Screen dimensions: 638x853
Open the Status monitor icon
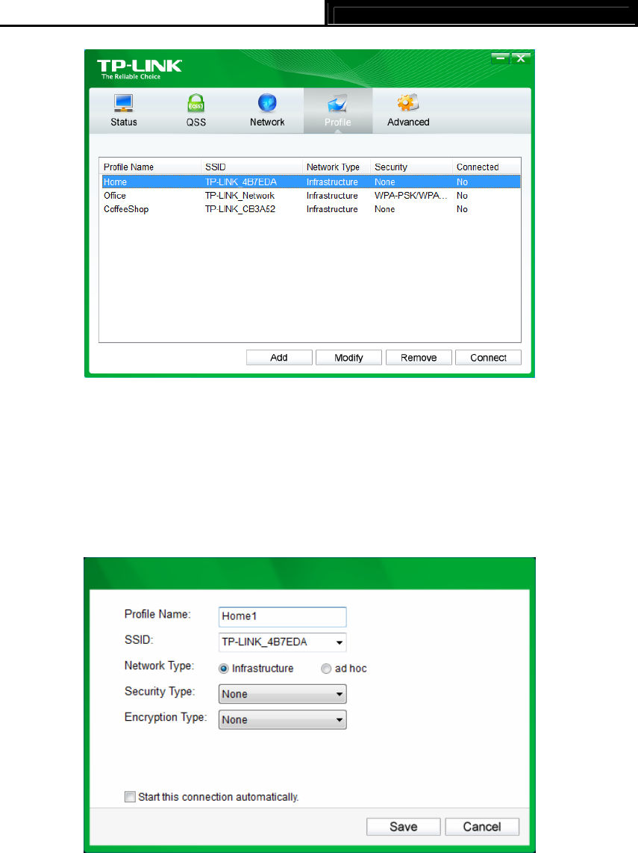pos(123,103)
